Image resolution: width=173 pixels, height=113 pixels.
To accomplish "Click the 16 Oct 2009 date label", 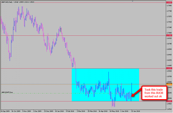I will click(16, 111).
